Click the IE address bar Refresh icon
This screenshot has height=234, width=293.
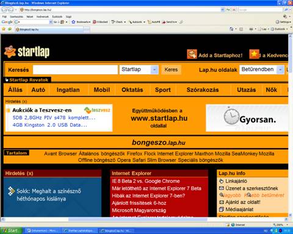click(228, 10)
